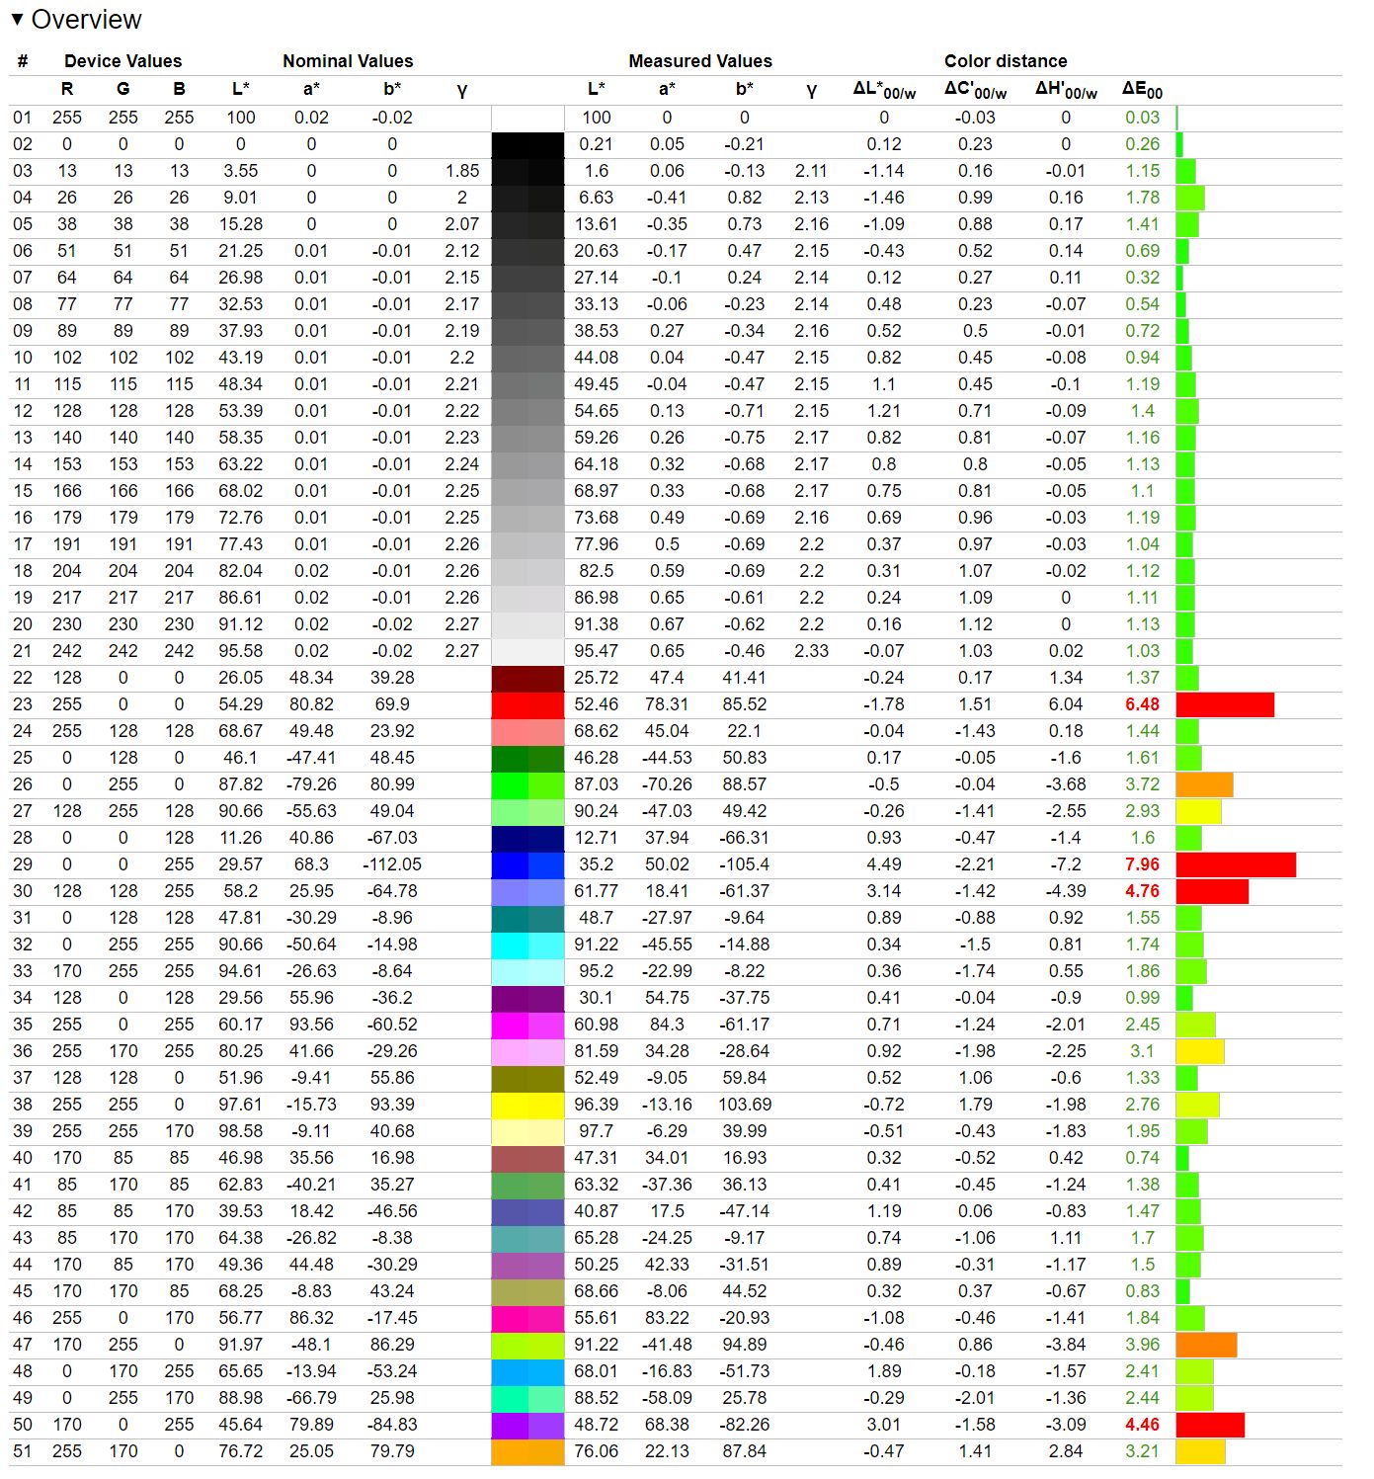Screen dimensions: 1374x1479
Task: Click the Nominal Values column group header
Action: 348,61
